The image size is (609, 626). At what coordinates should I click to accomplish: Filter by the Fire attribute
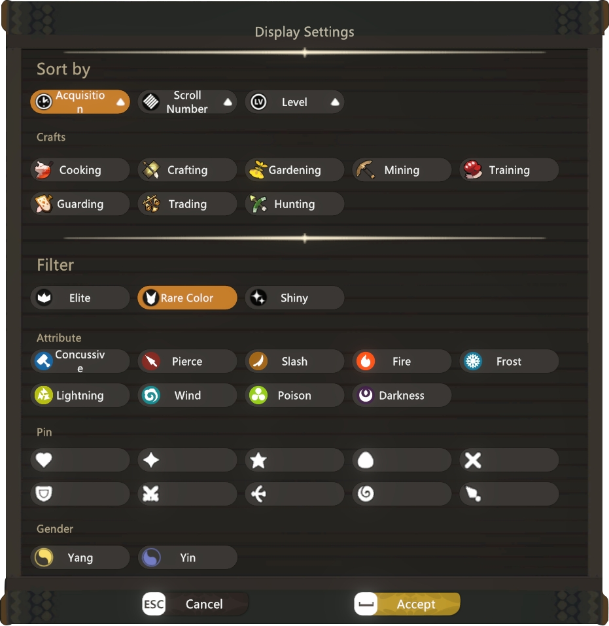[402, 361]
